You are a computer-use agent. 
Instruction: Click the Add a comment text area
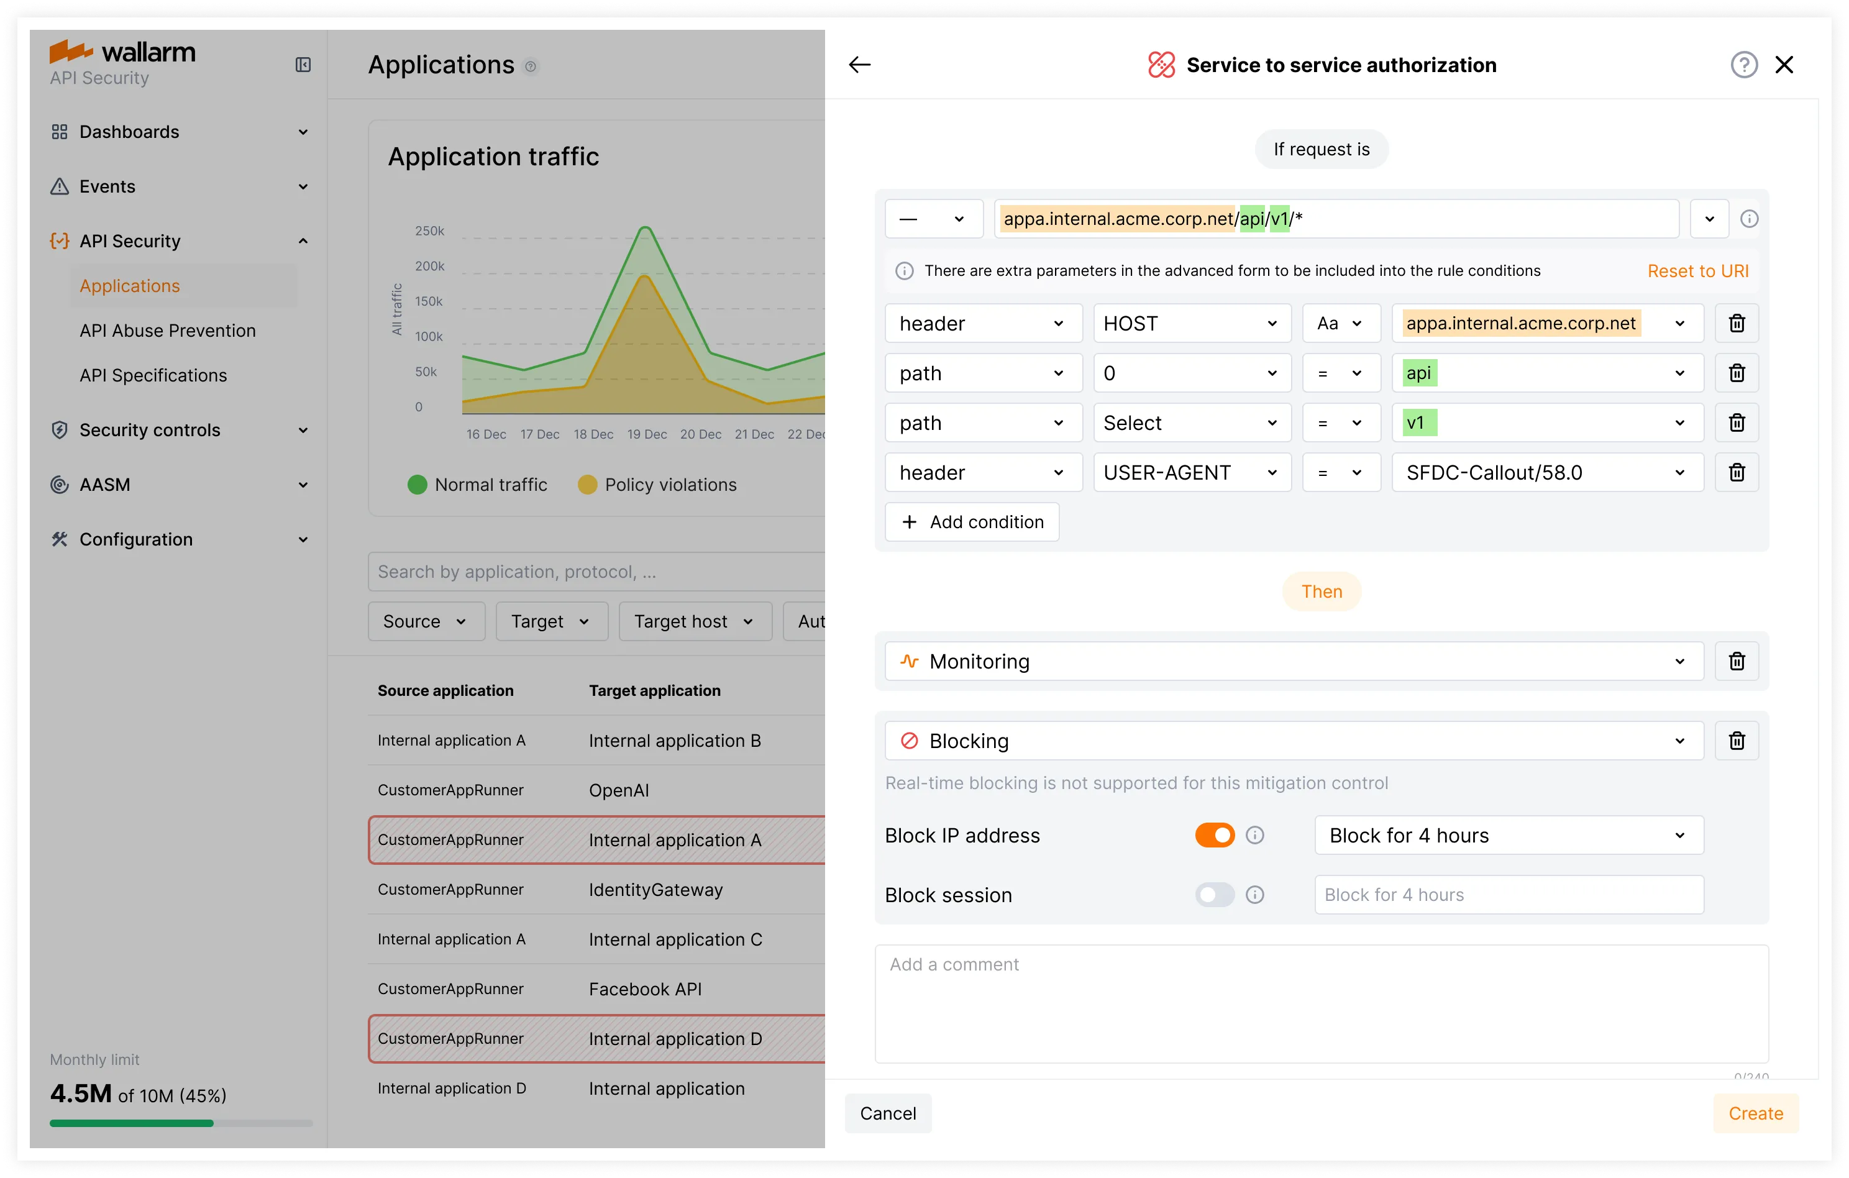click(1322, 1003)
